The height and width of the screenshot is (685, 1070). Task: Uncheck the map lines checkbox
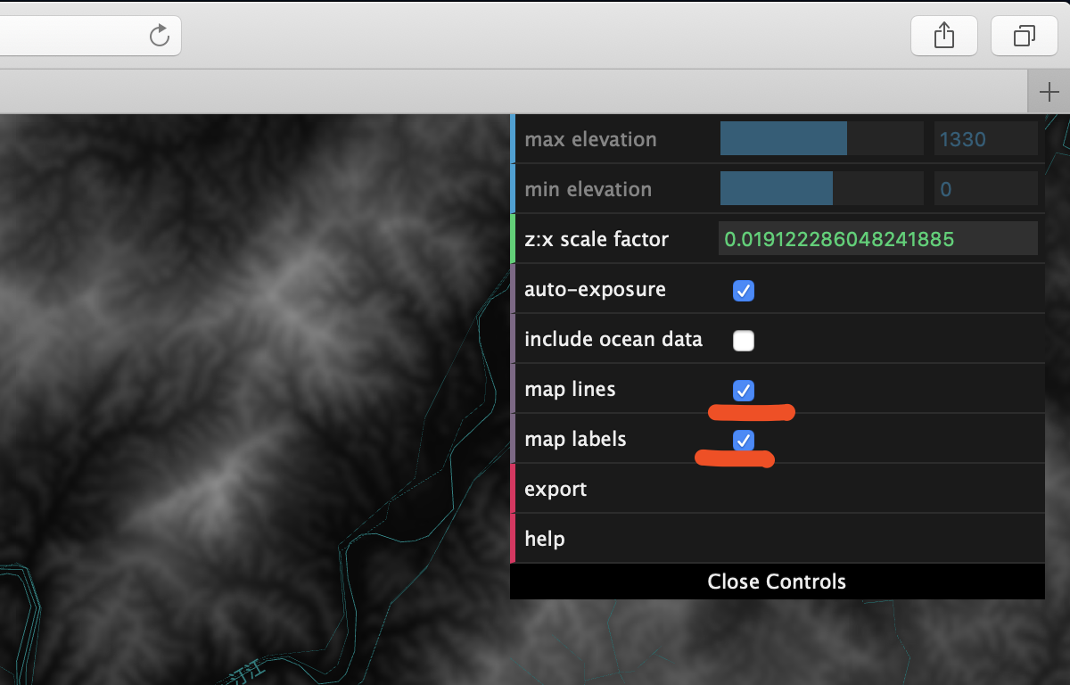pos(743,390)
